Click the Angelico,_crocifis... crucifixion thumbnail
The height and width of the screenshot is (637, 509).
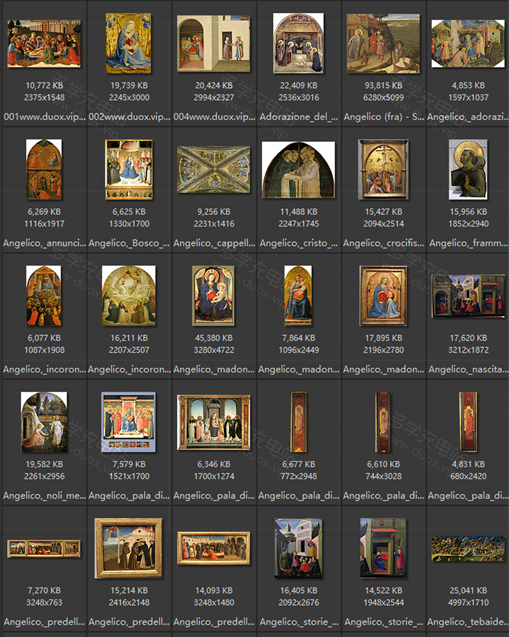(x=382, y=169)
